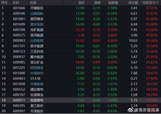This screenshot has height=114, width=161.
Task: Click stock code 601666
Action: tap(19, 8)
